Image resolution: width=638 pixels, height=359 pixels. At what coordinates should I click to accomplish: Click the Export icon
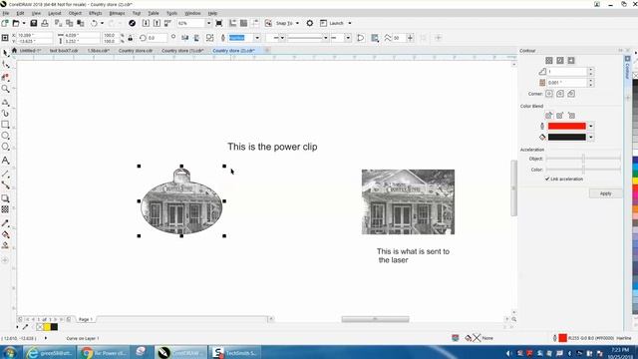[157, 23]
